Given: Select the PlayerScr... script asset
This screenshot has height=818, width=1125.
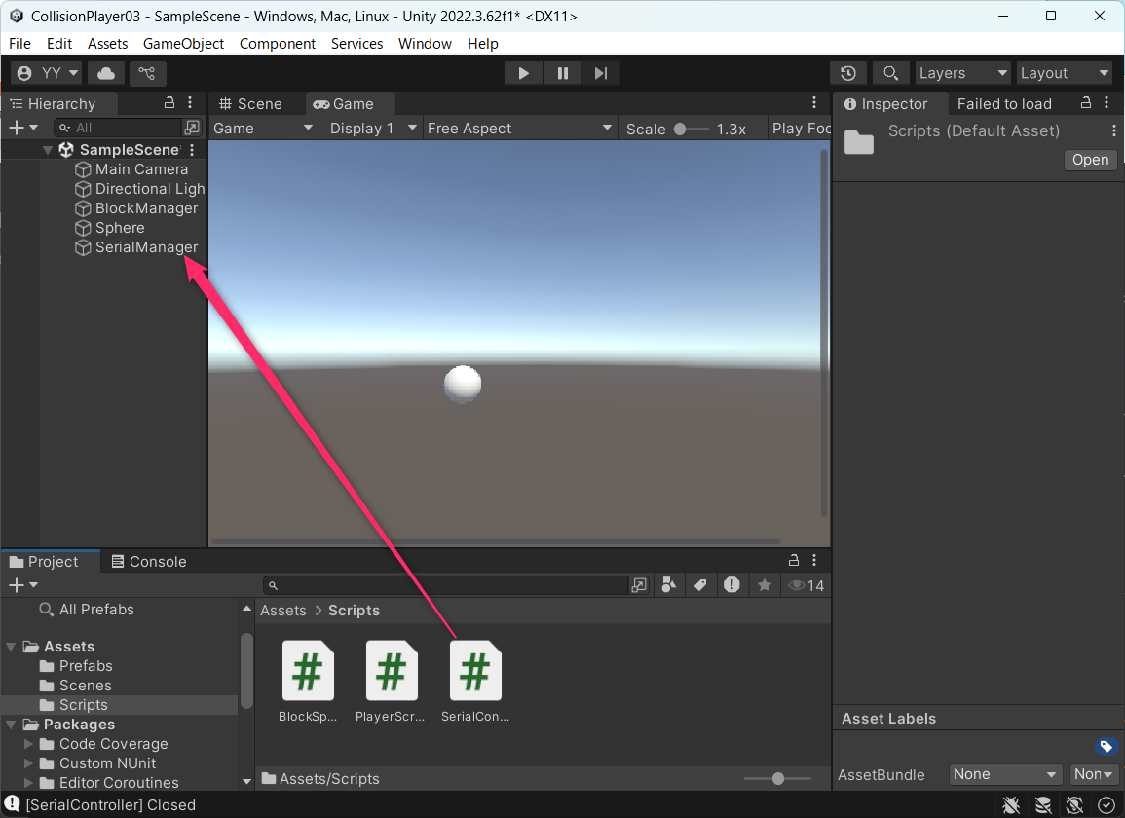Looking at the screenshot, I should coord(391,681).
